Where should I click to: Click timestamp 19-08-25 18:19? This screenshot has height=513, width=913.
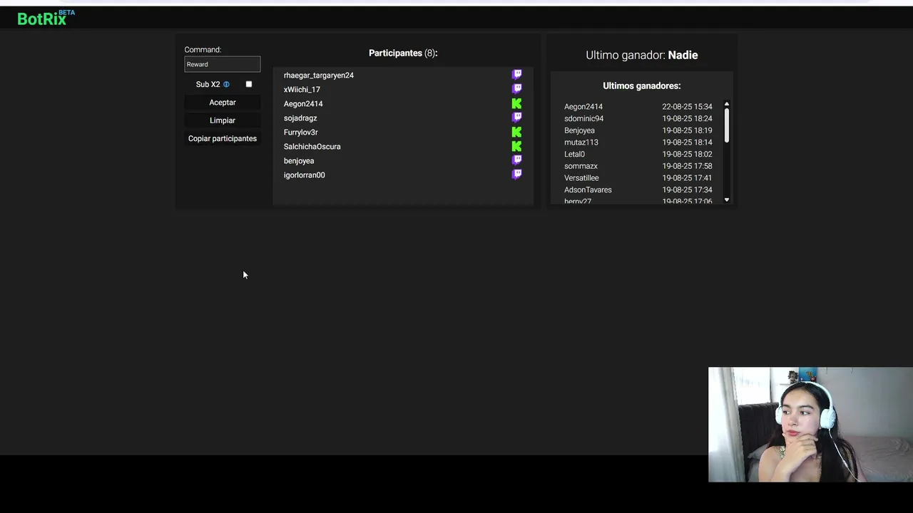click(687, 130)
